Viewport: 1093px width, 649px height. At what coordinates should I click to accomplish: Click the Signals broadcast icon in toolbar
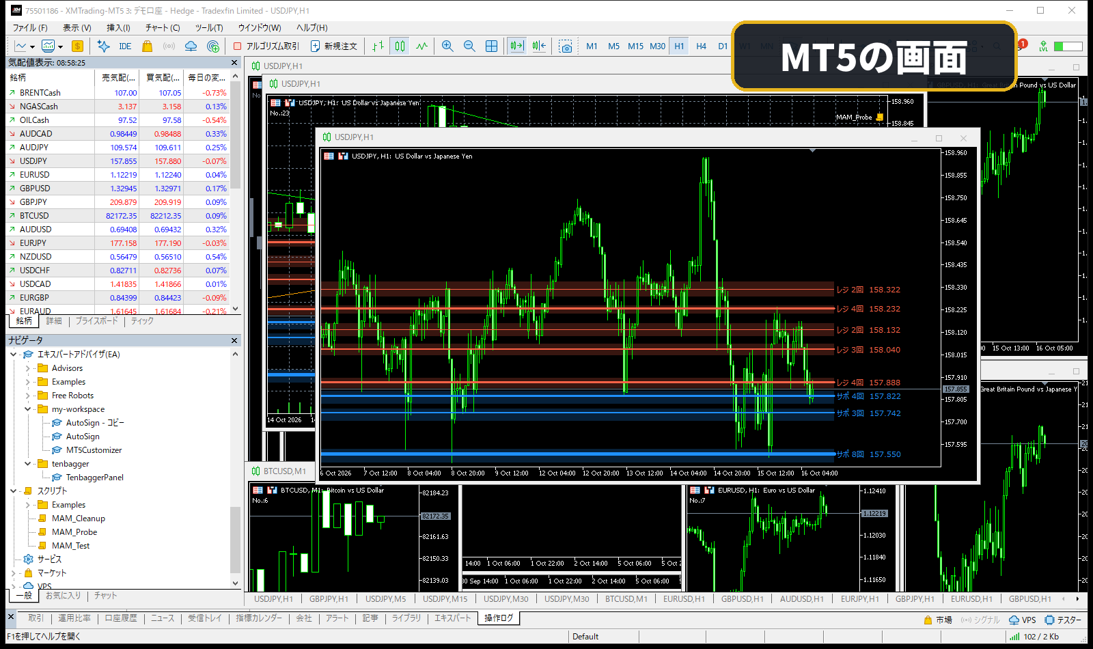pos(169,46)
